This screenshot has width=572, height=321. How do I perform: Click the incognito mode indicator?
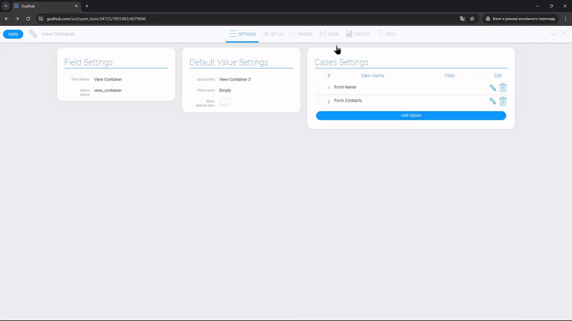click(521, 19)
